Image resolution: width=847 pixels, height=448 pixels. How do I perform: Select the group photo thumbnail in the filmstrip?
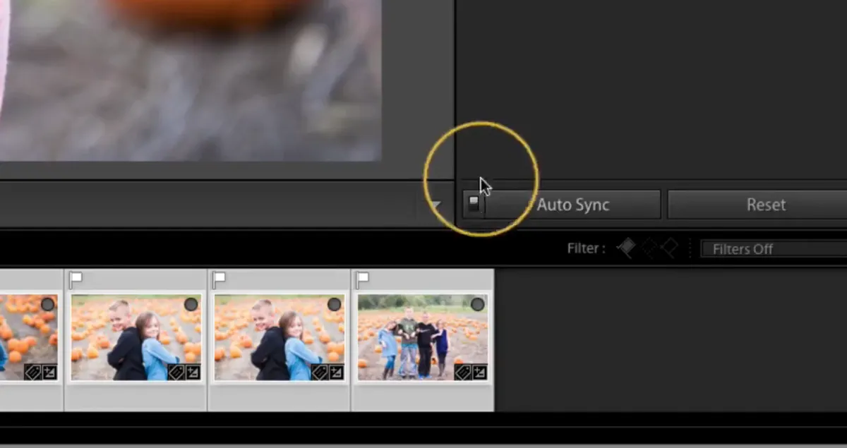pyautogui.click(x=421, y=335)
